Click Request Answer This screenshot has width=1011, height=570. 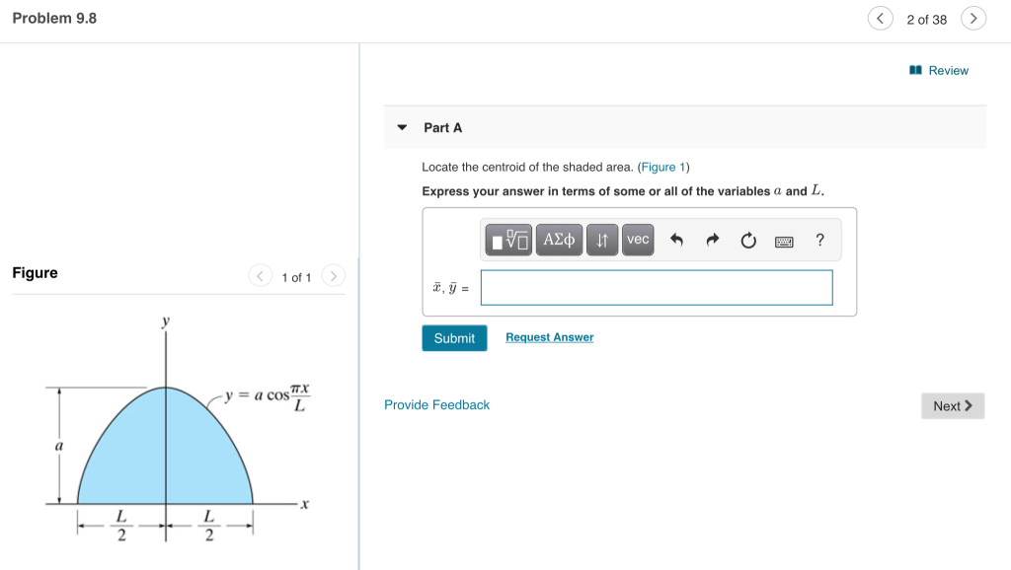click(x=549, y=337)
